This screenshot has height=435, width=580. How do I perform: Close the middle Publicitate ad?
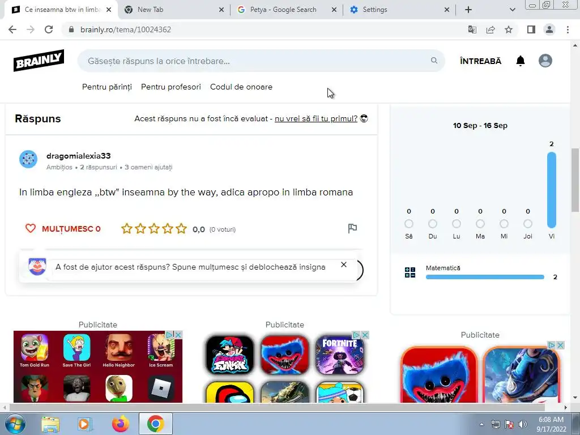[x=365, y=335]
